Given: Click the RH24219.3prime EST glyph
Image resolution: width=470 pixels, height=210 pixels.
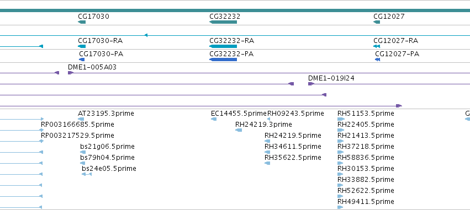Looking at the screenshot, I should [239, 130].
